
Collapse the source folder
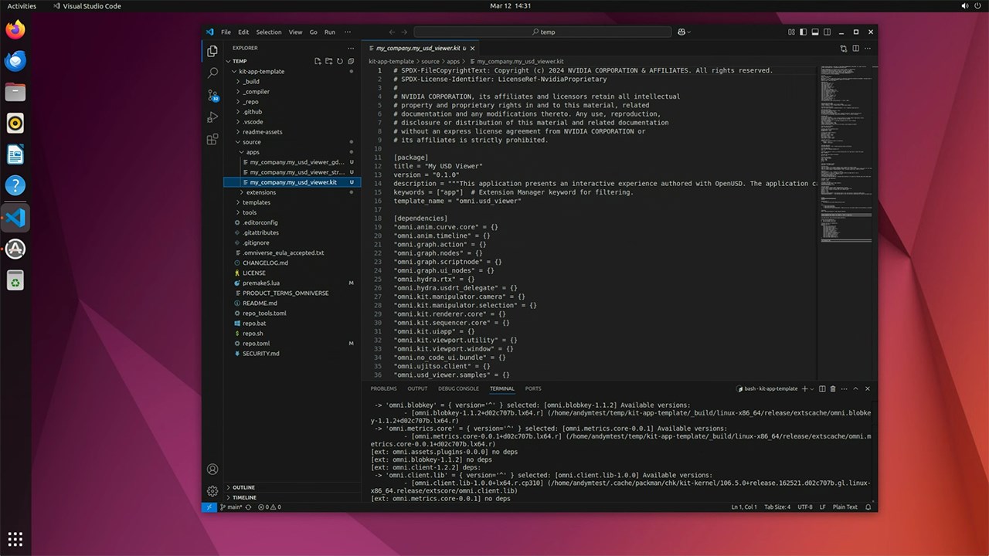237,142
